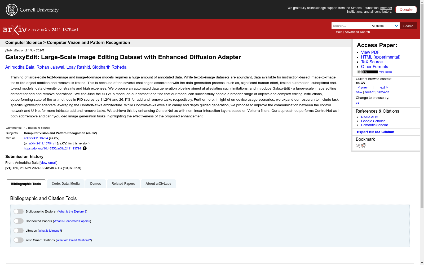Open the new listings link
Viewport: 424px width, 265px height.
point(359,92)
